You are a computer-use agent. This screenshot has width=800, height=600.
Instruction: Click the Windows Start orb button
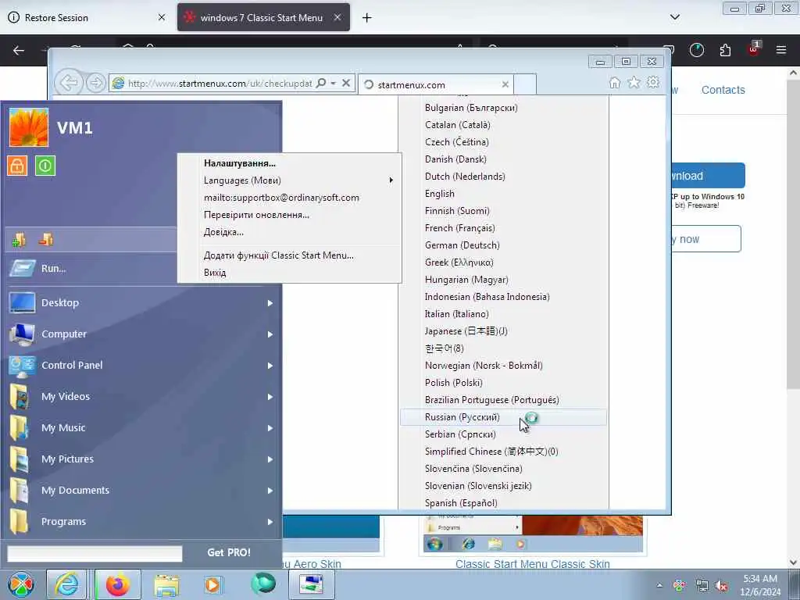[x=21, y=584]
